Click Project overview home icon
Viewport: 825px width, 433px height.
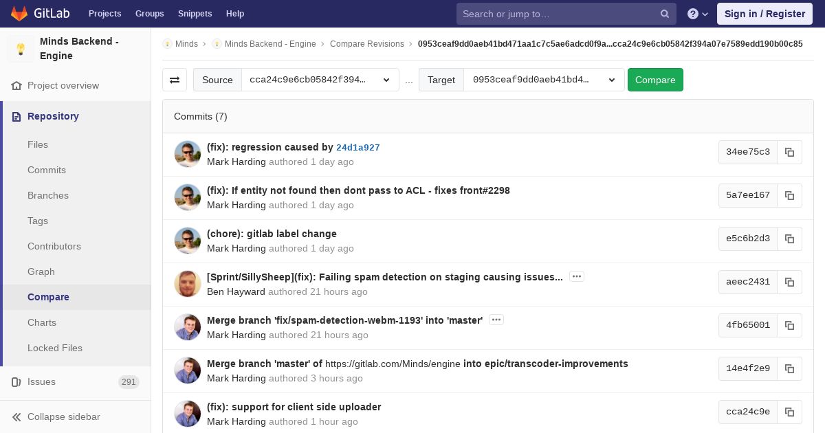pyautogui.click(x=16, y=86)
